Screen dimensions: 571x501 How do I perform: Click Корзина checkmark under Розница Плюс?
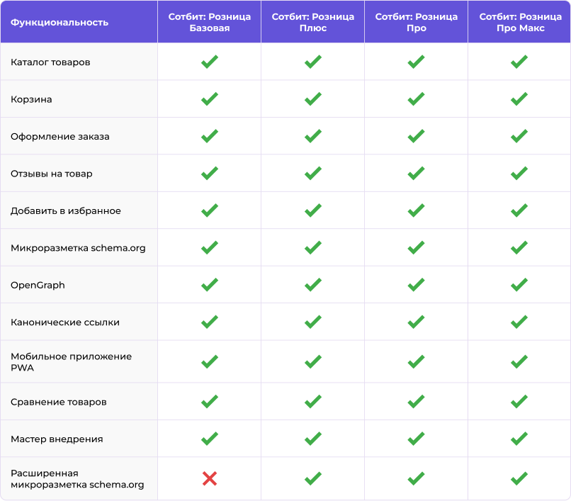click(x=313, y=98)
